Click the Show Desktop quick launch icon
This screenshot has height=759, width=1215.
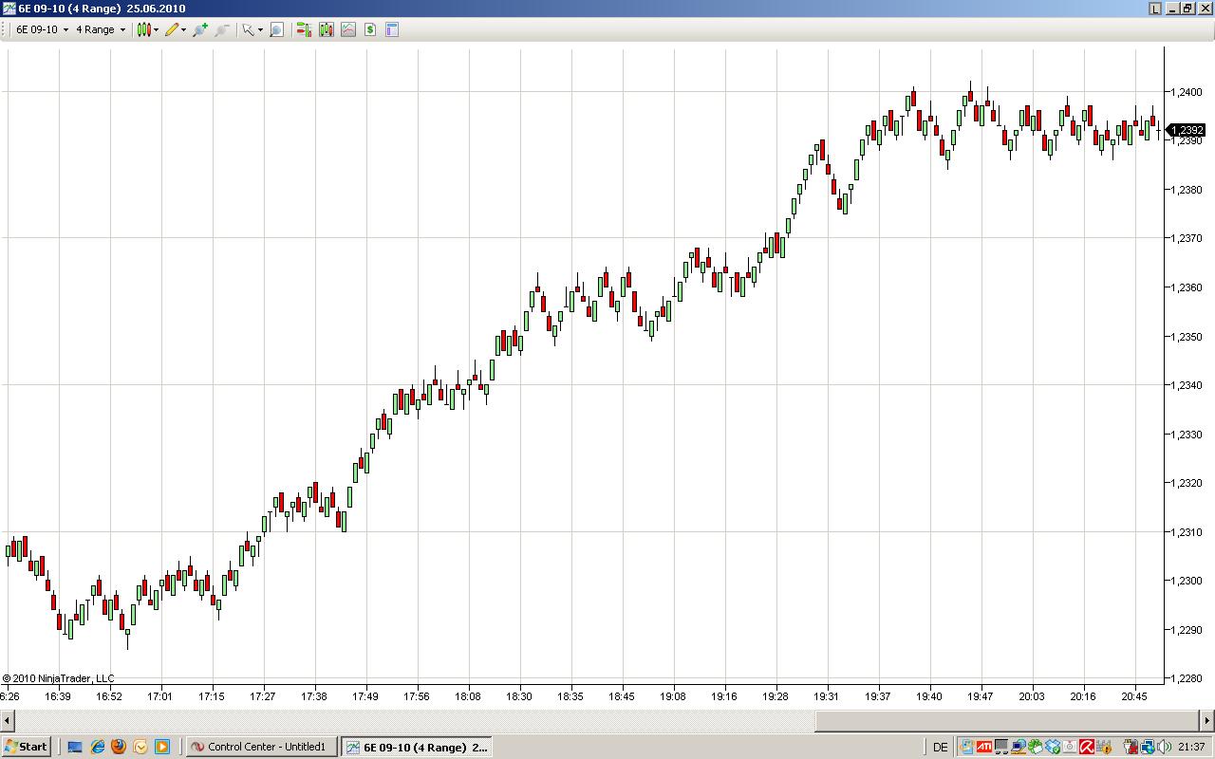(76, 747)
